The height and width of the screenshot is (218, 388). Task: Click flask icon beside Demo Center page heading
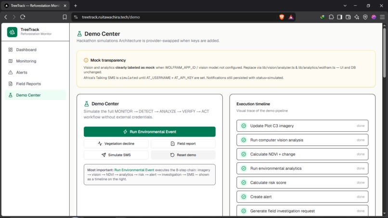point(79,34)
